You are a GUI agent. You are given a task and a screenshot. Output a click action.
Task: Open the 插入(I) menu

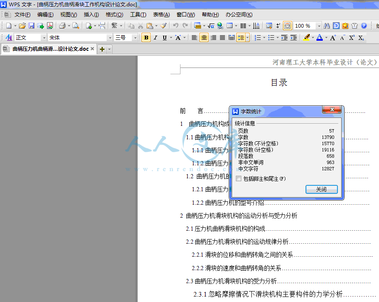tap(91, 15)
